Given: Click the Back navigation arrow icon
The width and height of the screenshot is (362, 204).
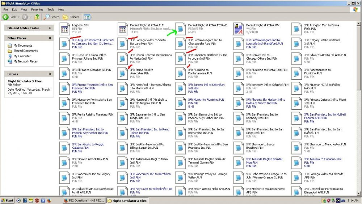Looking at the screenshot, I should coord(5,17).
